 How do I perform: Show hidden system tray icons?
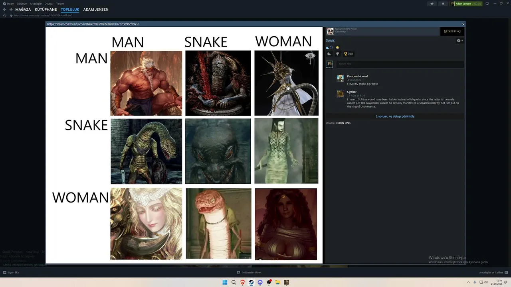coord(468,282)
